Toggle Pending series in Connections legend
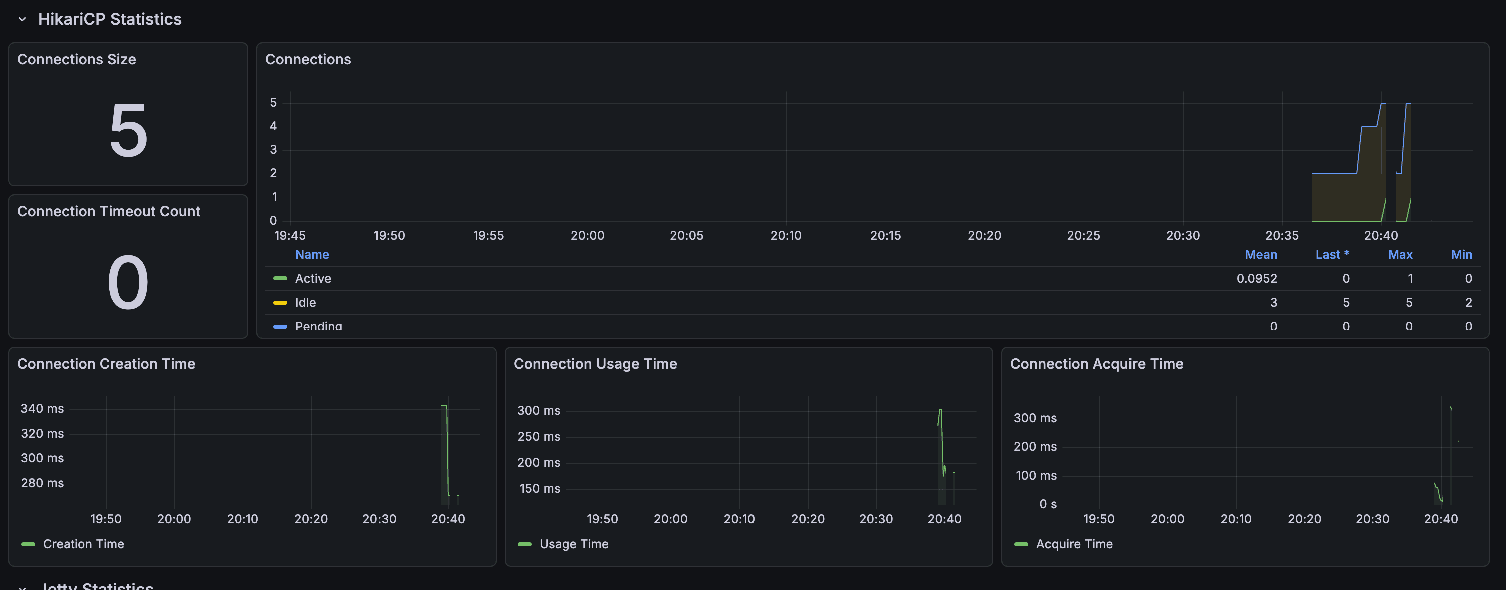Image resolution: width=1506 pixels, height=590 pixels. click(318, 325)
